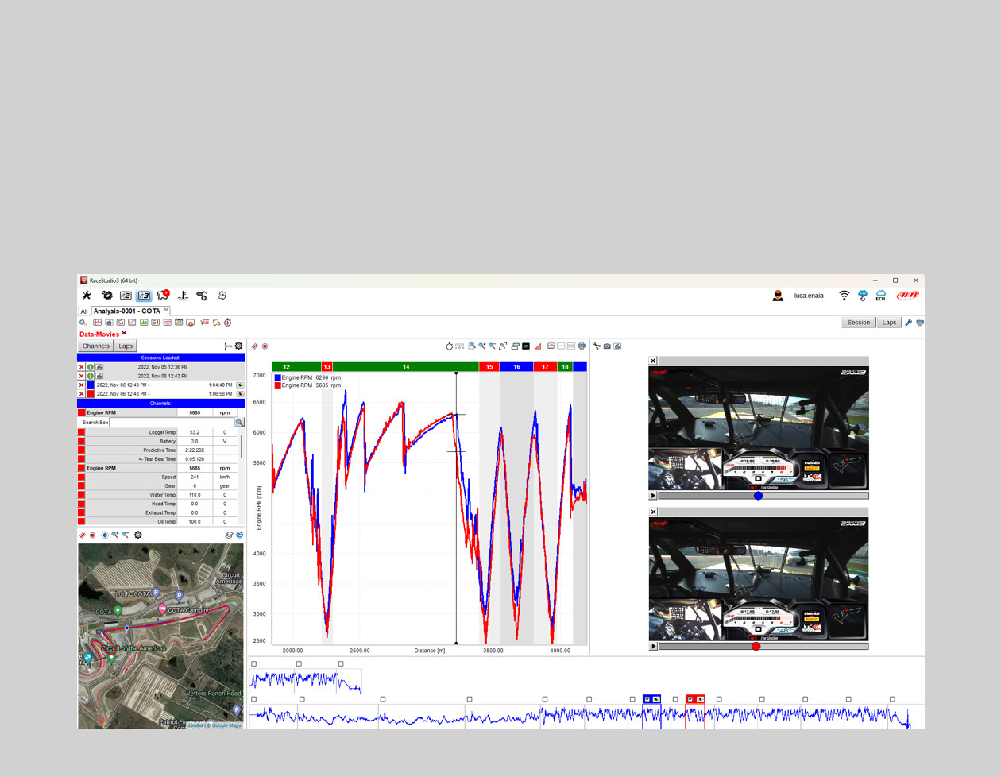Select the highlighted Analysis 3 icon

pyautogui.click(x=144, y=296)
